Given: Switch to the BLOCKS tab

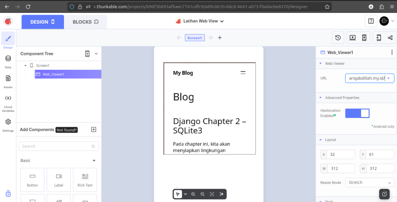Looking at the screenshot, I should [x=85, y=22].
